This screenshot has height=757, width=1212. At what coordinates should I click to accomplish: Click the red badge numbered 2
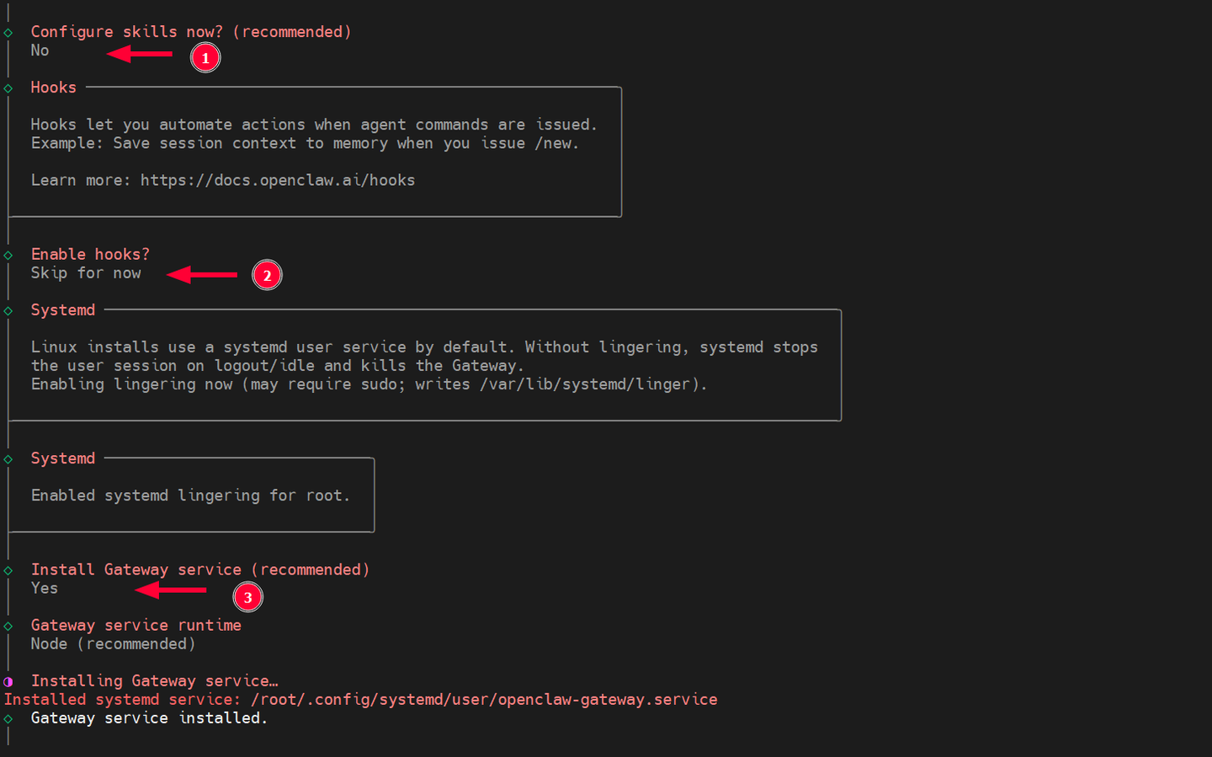(267, 274)
